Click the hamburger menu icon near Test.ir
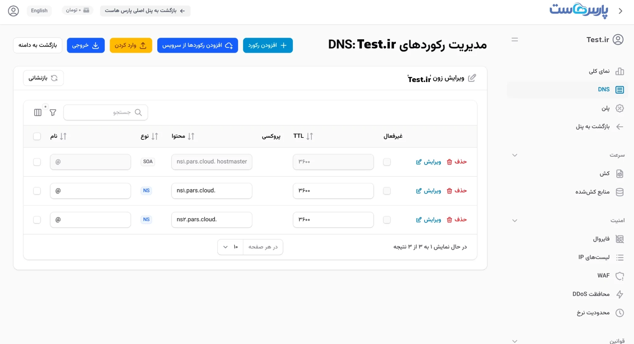The image size is (634, 344). (x=515, y=40)
